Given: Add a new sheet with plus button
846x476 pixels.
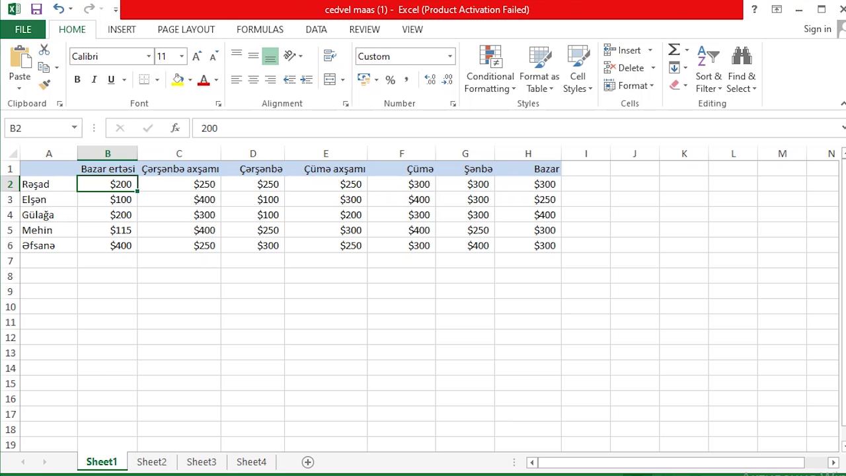Looking at the screenshot, I should tap(307, 462).
